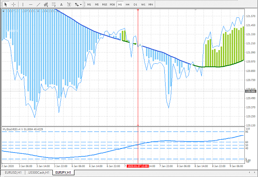
Task: Click the 121.210 price scale value
Action: pos(251,43)
